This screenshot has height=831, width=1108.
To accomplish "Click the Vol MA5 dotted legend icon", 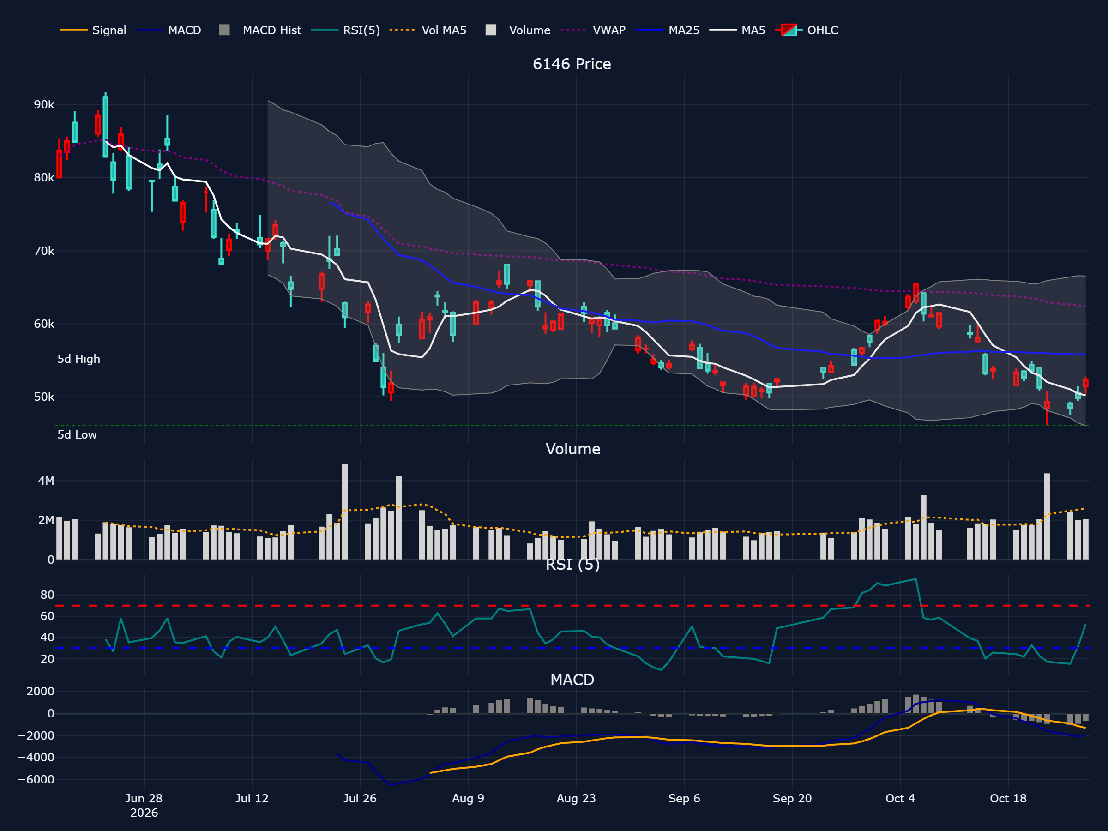I will pos(402,30).
